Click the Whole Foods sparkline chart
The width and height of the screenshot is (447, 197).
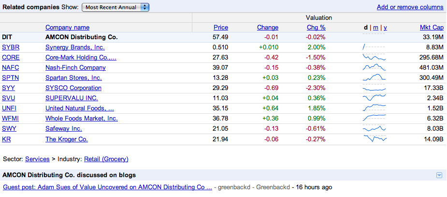(374, 118)
